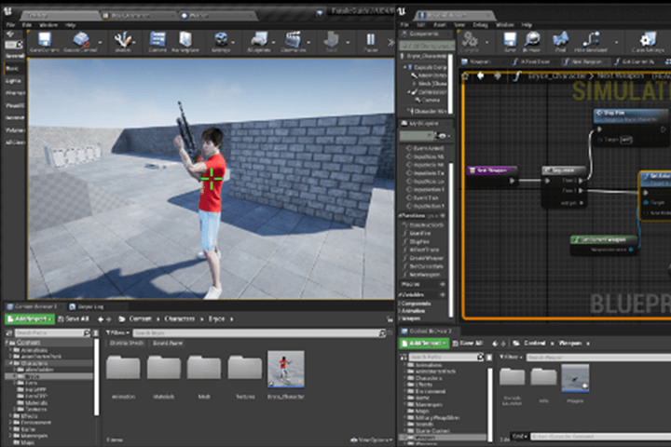671x447 pixels.
Task: Open the Blueprints toolbar button
Action: (x=259, y=42)
